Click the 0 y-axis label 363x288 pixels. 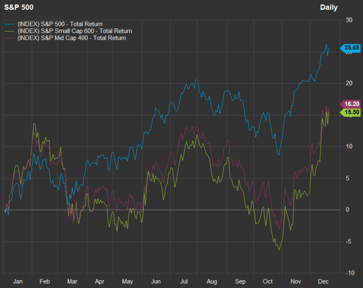[x=347, y=210]
